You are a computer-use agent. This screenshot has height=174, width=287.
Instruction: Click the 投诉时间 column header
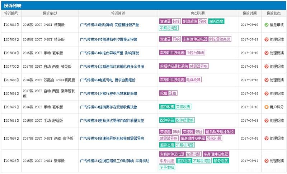tap(249, 13)
